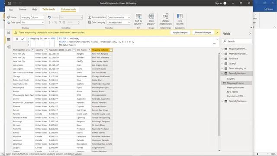The image size is (277, 156).
Task: Click the decimal places stepper field
Action: [73, 22]
